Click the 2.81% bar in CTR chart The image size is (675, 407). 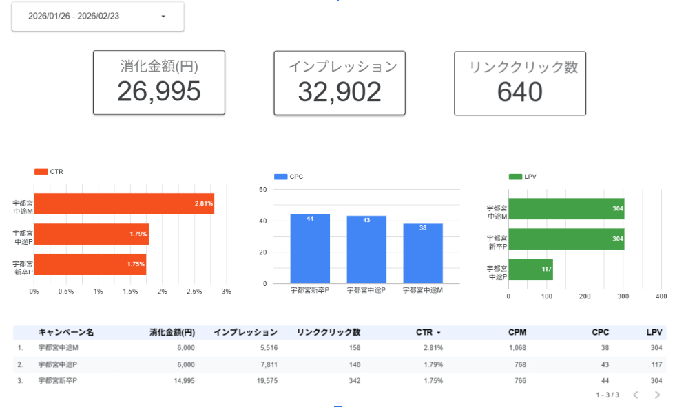[124, 203]
